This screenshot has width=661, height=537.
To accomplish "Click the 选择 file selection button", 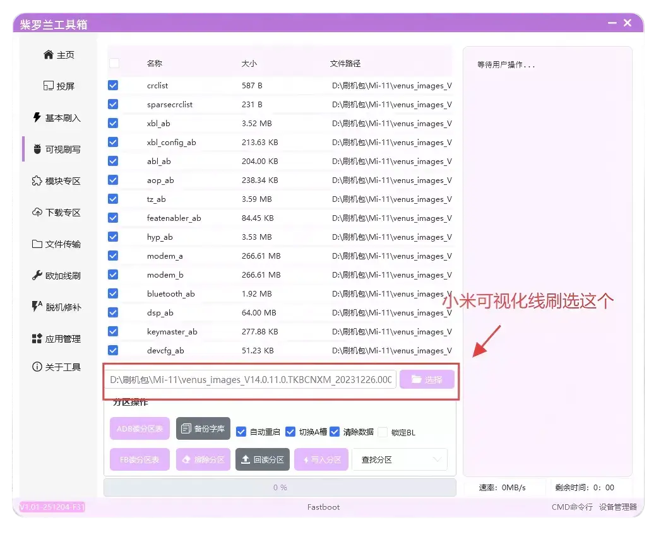I will (427, 379).
